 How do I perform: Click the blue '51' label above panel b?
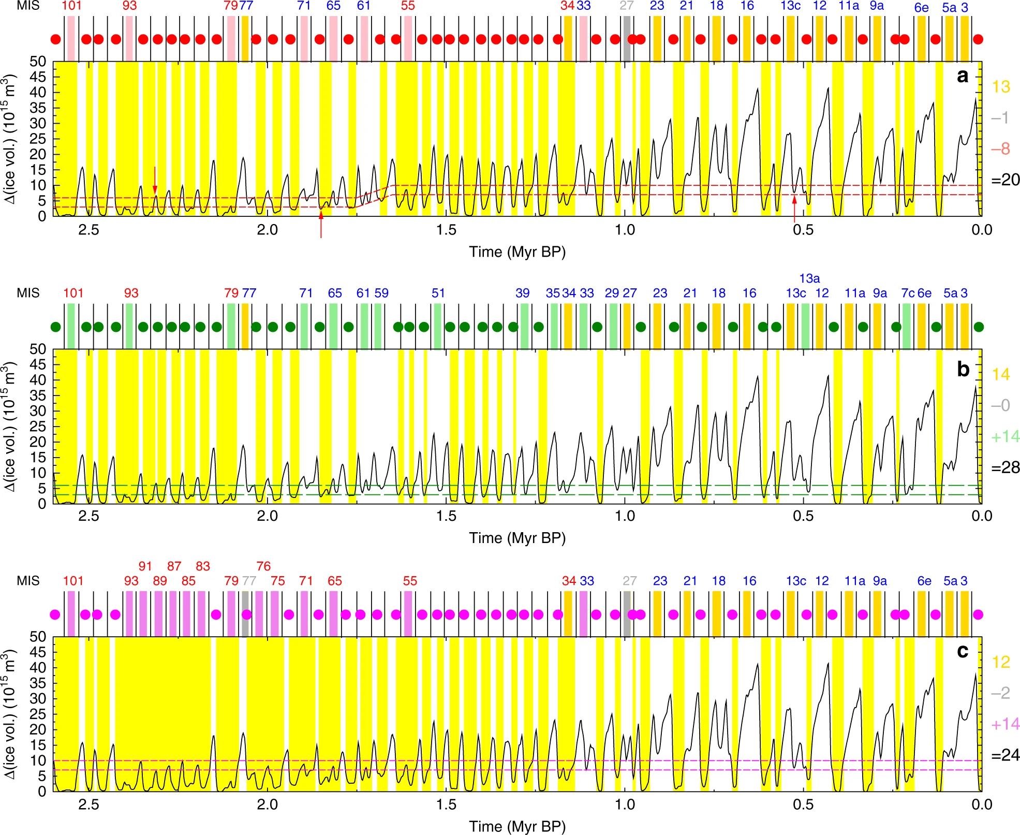(x=438, y=293)
